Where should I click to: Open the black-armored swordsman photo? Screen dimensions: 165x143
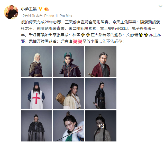coord(101,93)
